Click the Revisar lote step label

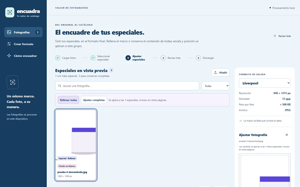coord(174,58)
